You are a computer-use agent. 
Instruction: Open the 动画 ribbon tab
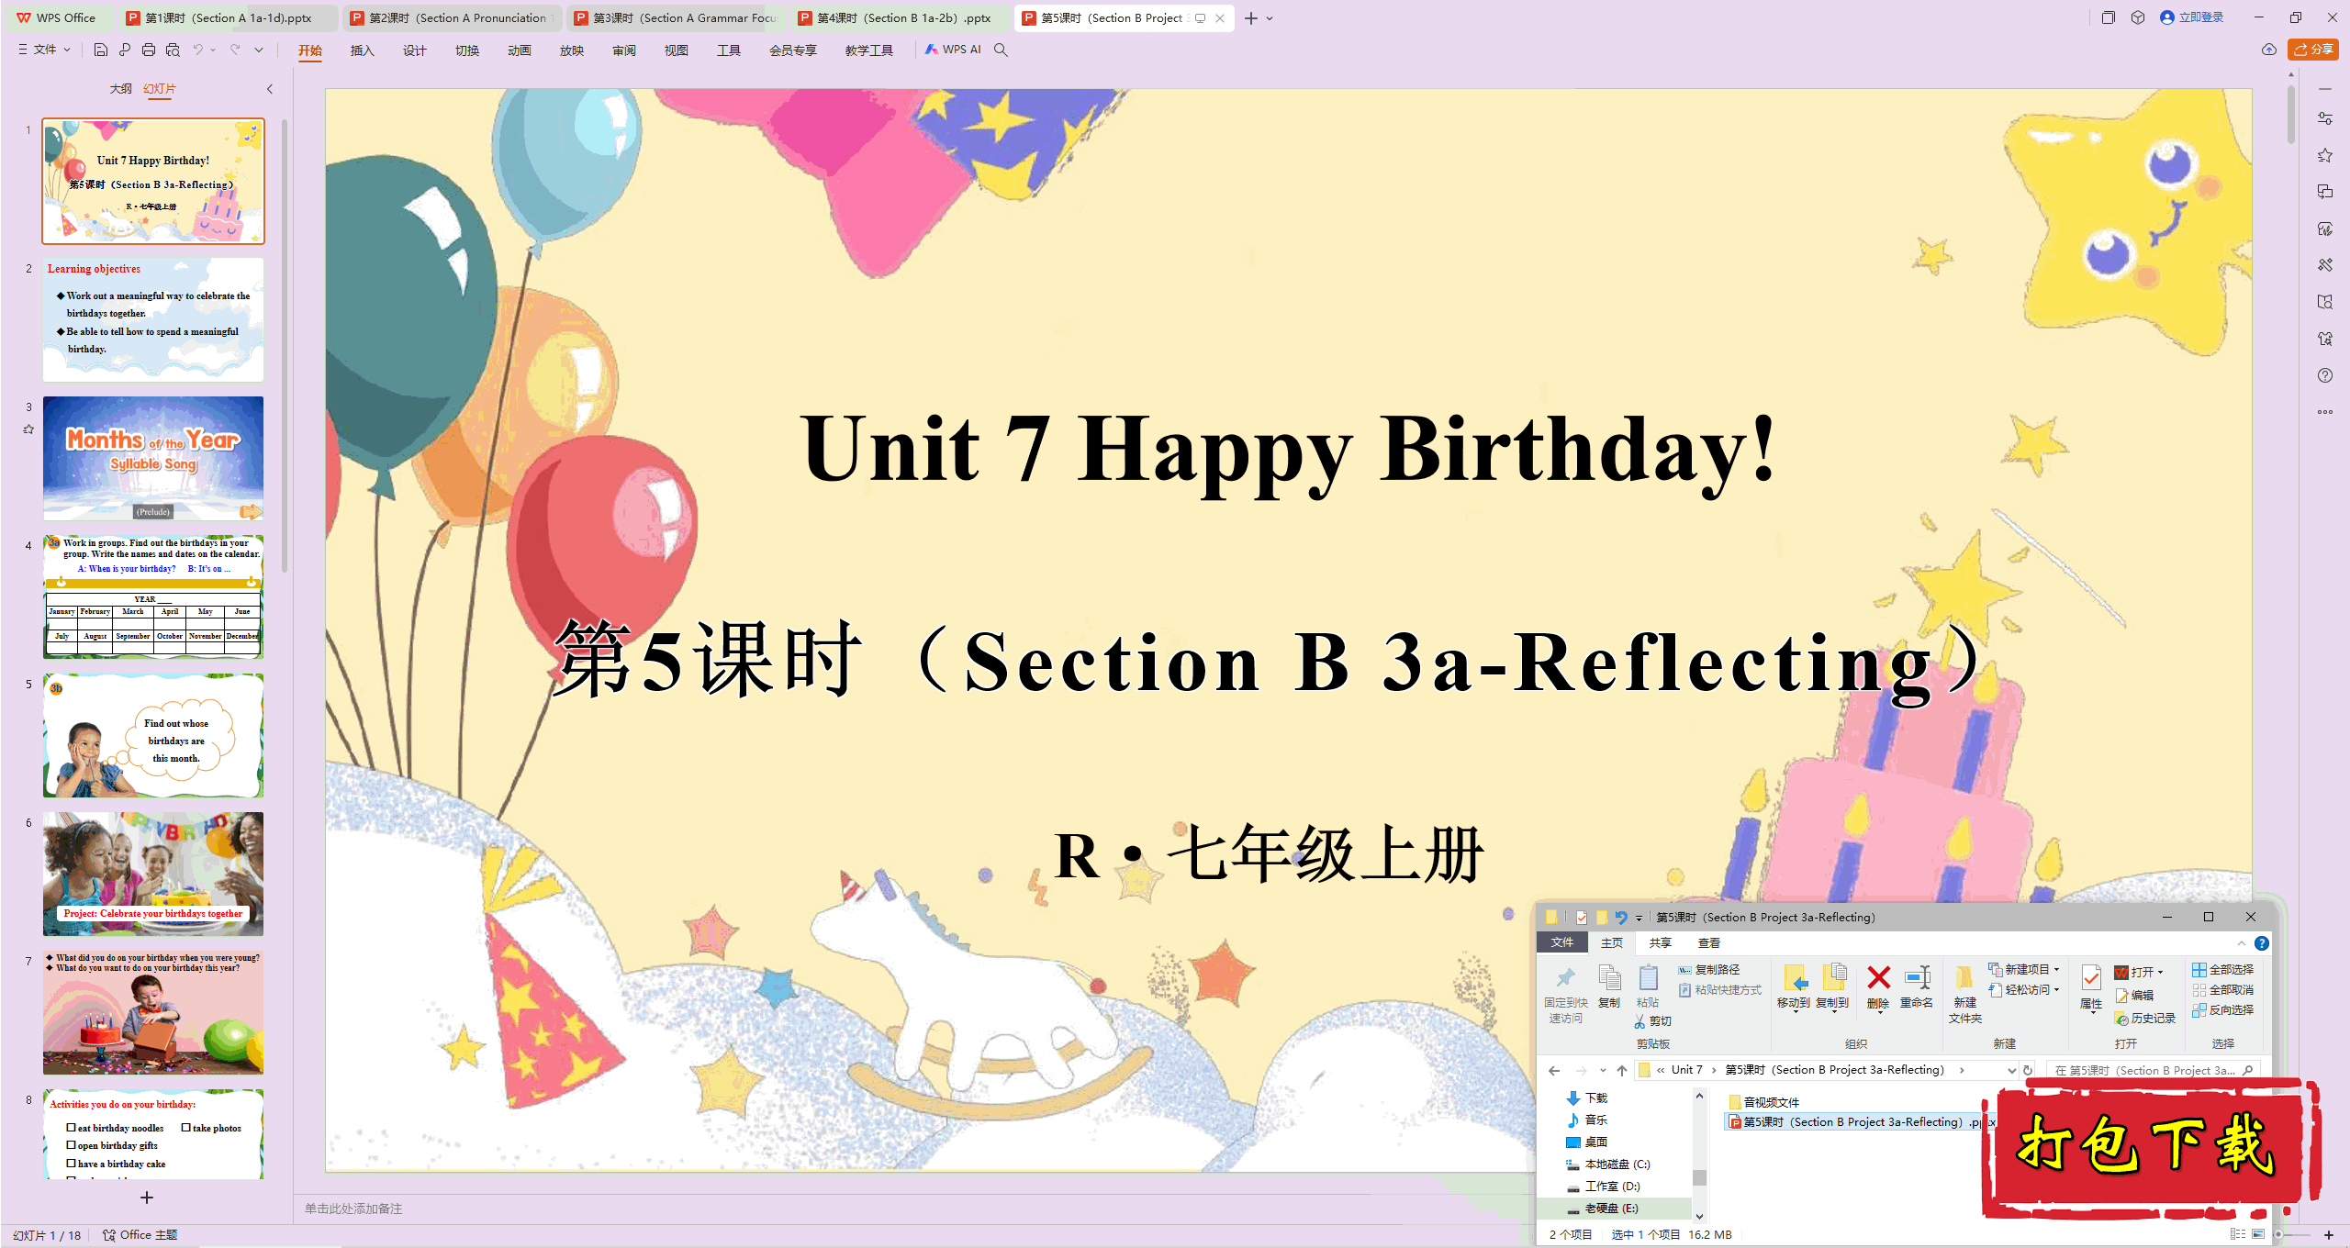tap(520, 50)
